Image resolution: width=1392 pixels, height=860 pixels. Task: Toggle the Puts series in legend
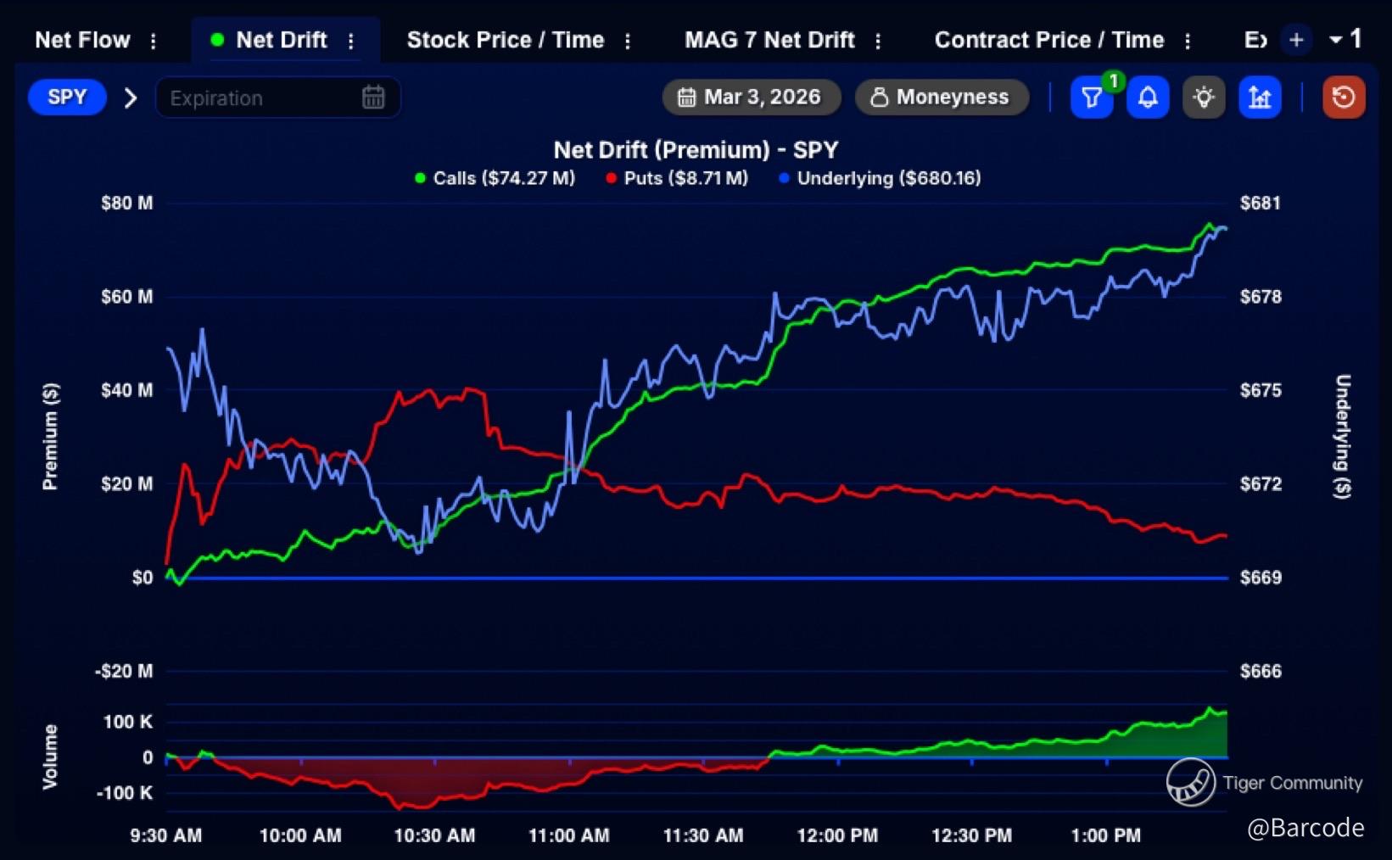pyautogui.click(x=677, y=178)
